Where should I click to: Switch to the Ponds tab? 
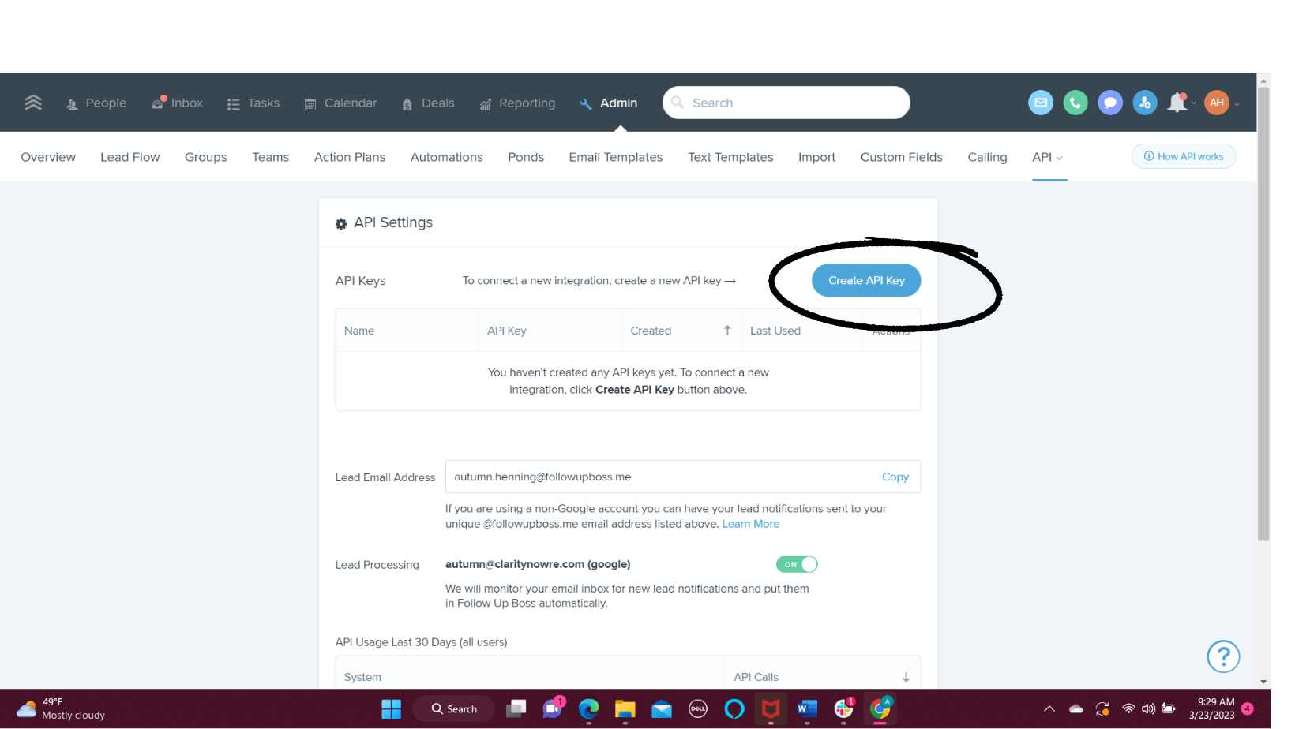pos(526,157)
